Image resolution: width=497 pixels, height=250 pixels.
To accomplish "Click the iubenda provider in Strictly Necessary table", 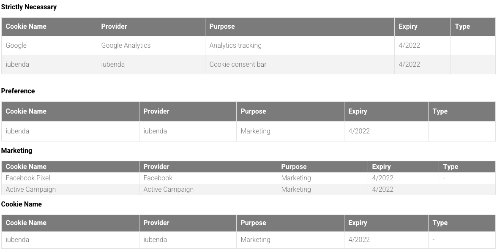I will coord(151,64).
